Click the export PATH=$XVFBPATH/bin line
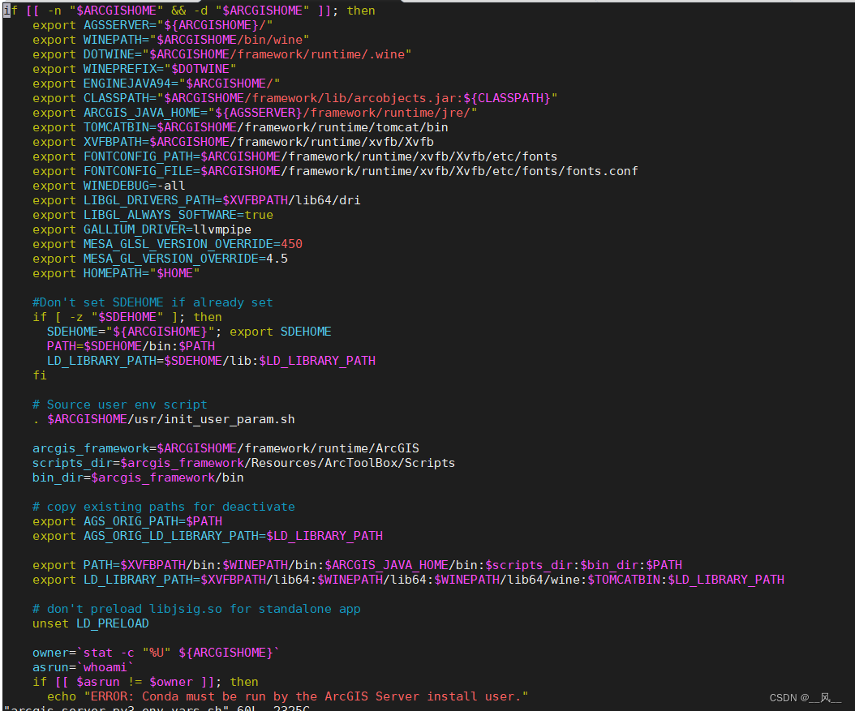The height and width of the screenshot is (711, 855). (357, 566)
